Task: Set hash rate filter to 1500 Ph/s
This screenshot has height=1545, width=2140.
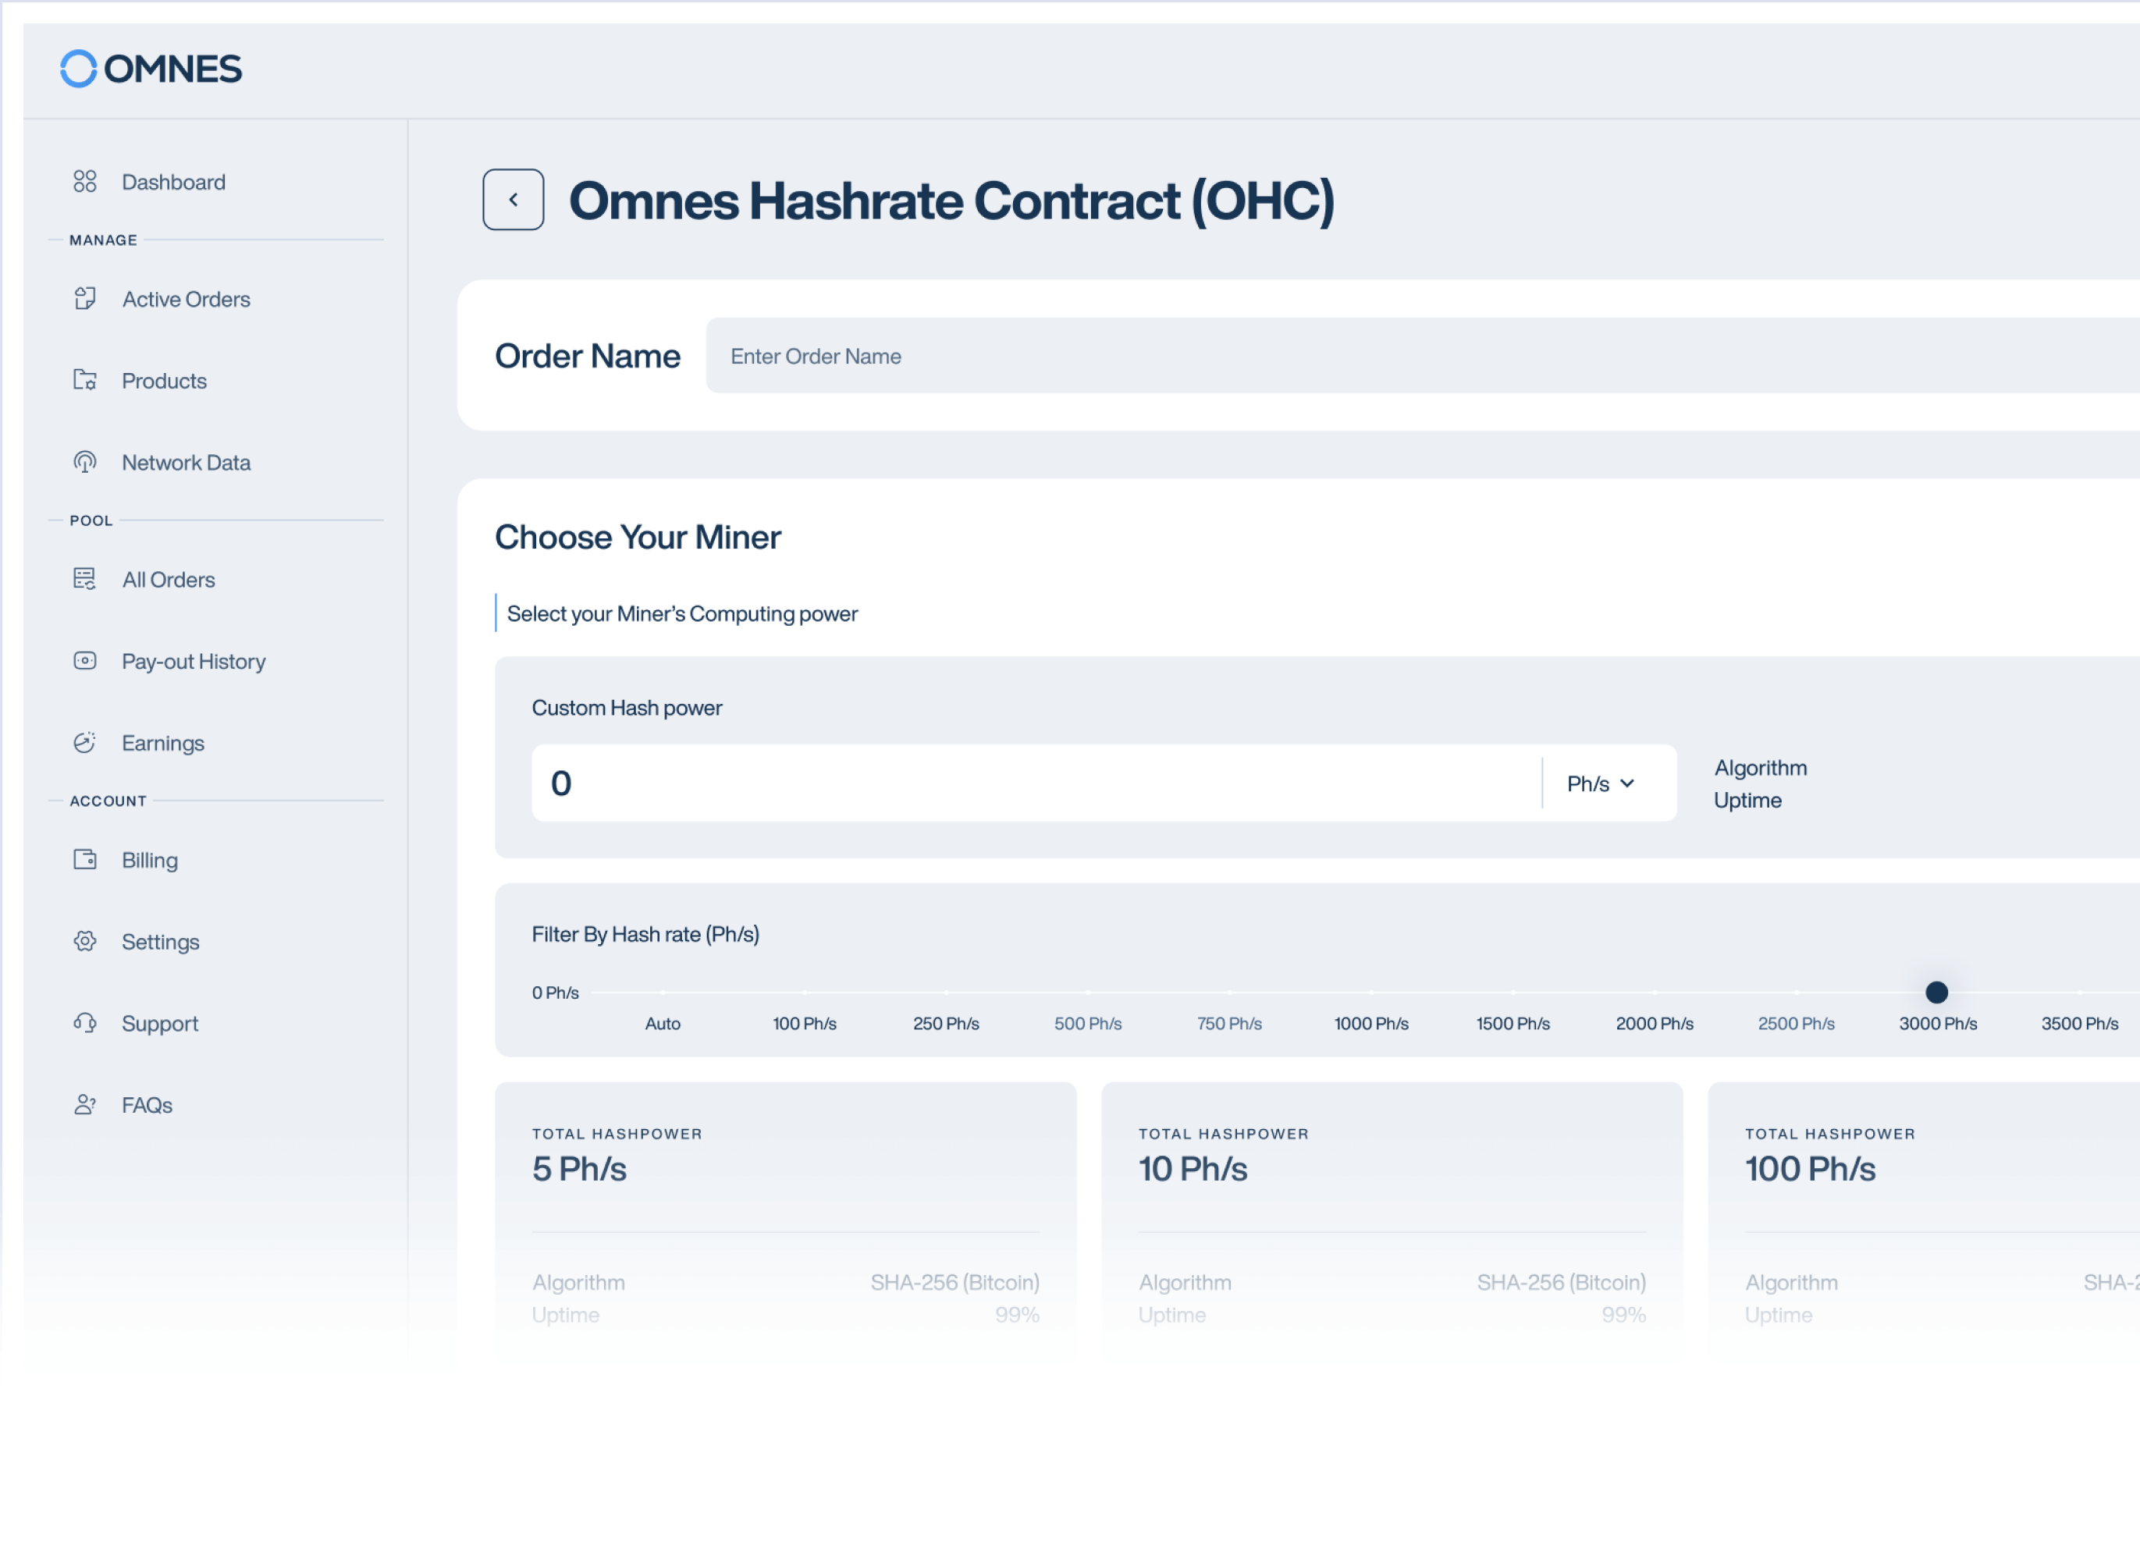Action: pos(1513,1025)
